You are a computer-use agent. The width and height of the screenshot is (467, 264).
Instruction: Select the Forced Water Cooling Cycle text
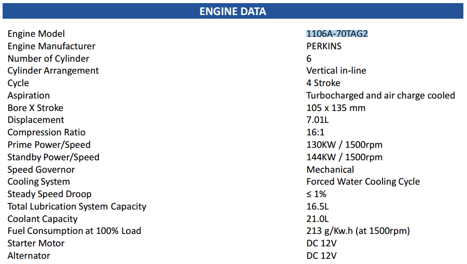coord(363,182)
